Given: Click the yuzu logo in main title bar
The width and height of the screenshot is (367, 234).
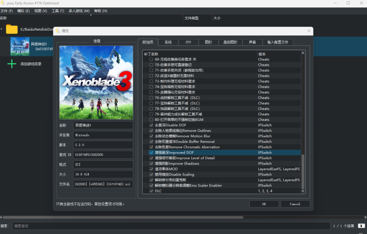Looking at the screenshot, I should 3,3.
